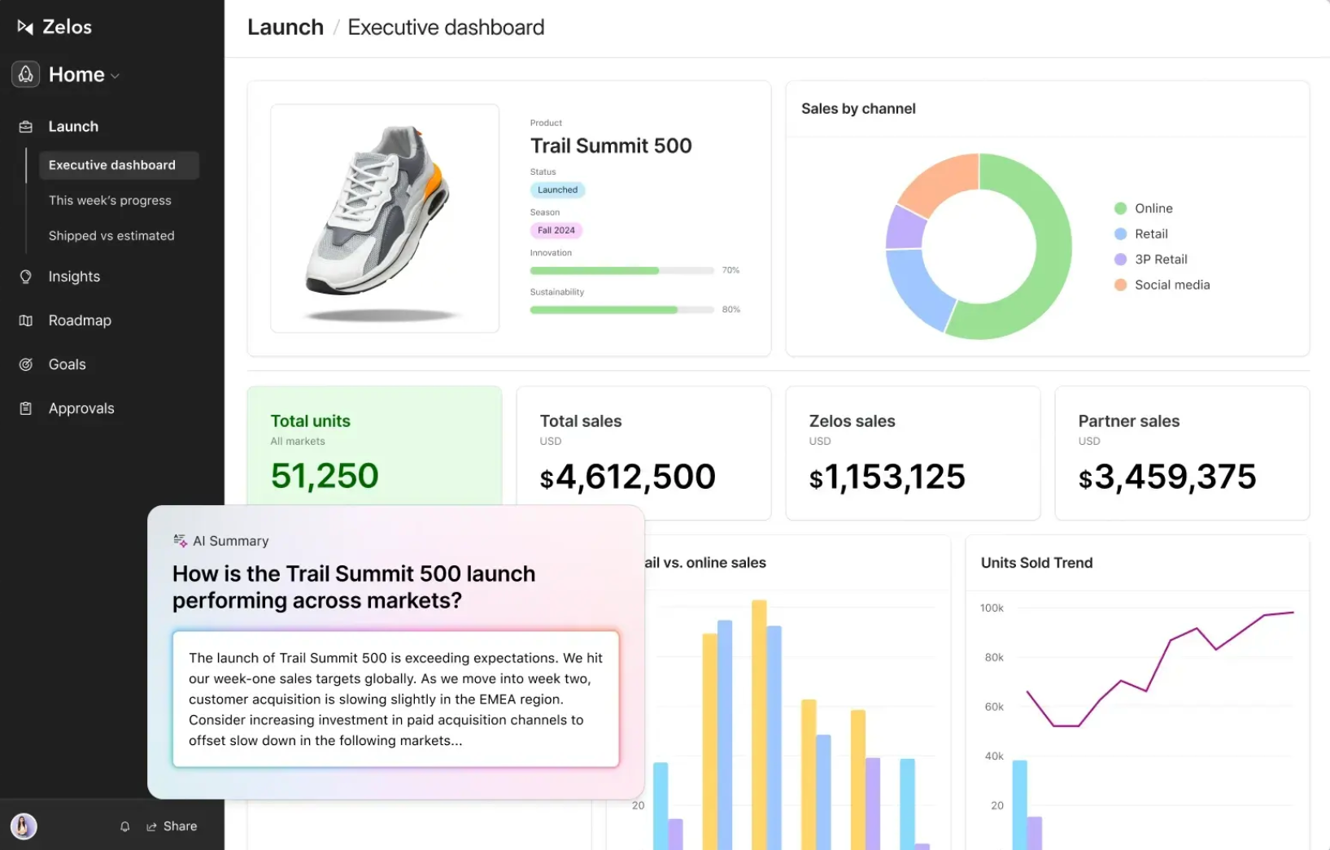Click the Zelos logo icon
Image resolution: width=1330 pixels, height=850 pixels.
(24, 26)
